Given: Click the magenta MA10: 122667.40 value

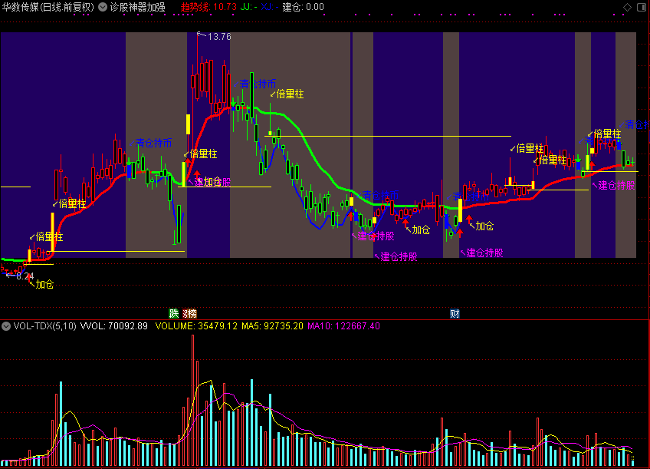Looking at the screenshot, I should [x=343, y=326].
